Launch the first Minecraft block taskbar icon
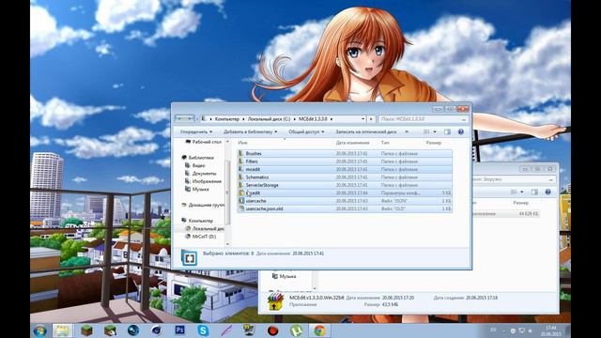This screenshot has height=338, width=601. (x=86, y=330)
